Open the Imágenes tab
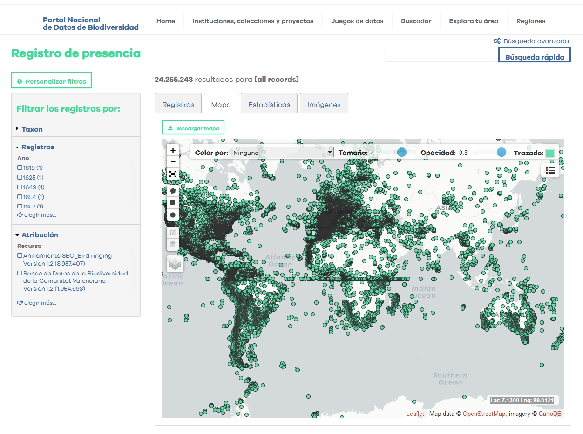 click(x=324, y=105)
